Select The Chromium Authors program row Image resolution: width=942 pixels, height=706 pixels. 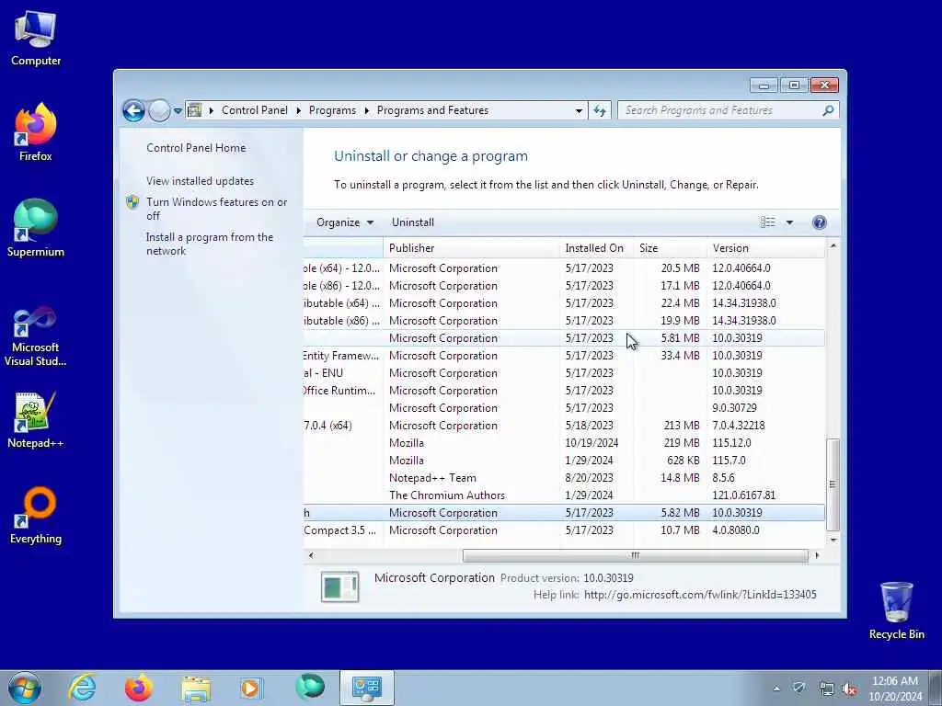pyautogui.click(x=564, y=495)
